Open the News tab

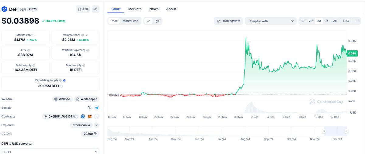pos(154,9)
